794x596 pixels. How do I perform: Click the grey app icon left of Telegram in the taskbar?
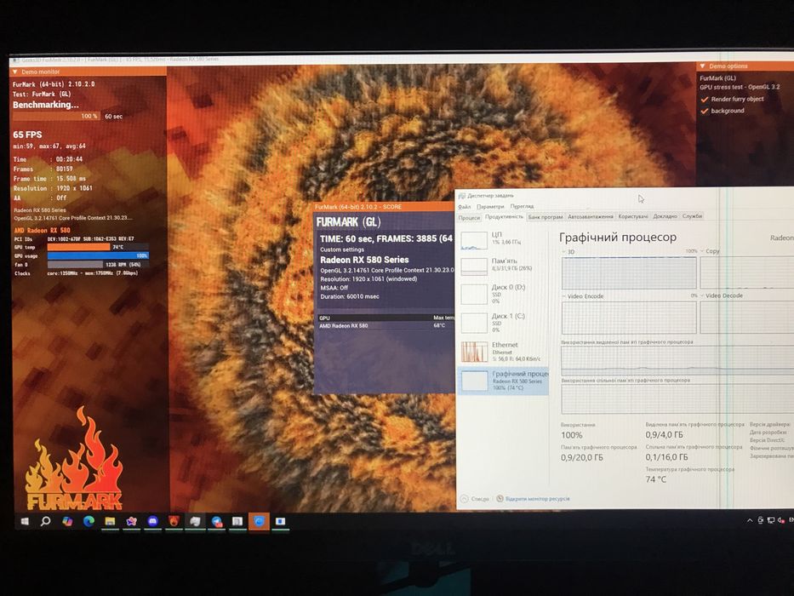(x=195, y=521)
